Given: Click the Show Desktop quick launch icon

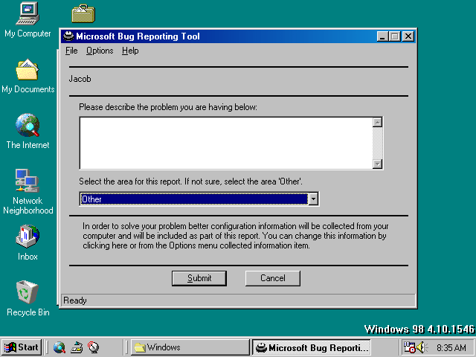Looking at the screenshot, I should point(77,347).
